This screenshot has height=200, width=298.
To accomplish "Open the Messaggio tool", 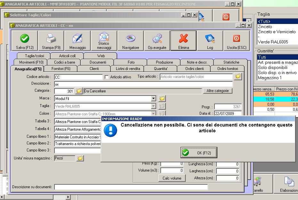I will 77,41.
